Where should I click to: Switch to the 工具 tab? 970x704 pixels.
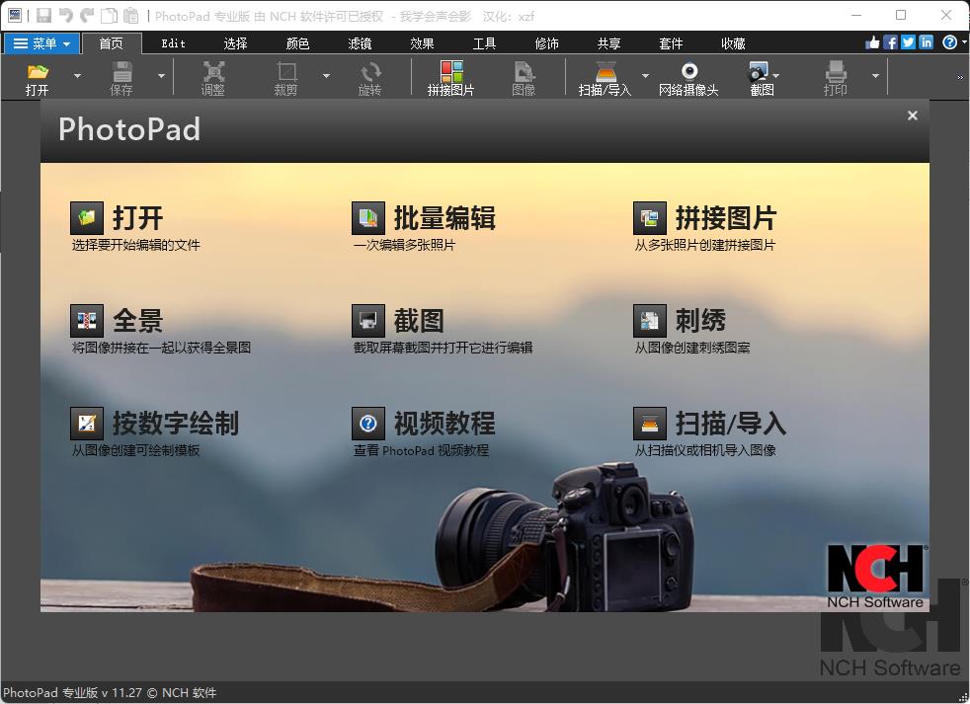tap(484, 43)
